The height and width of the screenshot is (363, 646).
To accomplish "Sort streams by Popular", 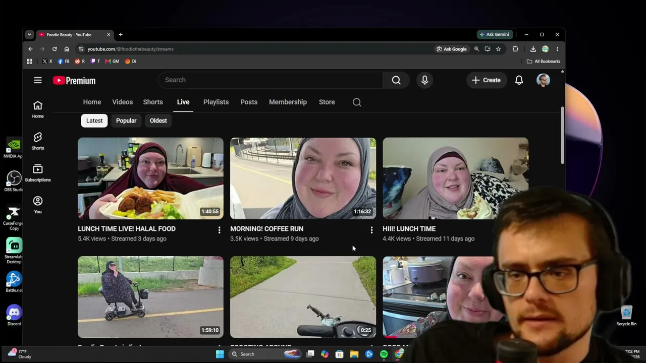I will click(x=126, y=121).
